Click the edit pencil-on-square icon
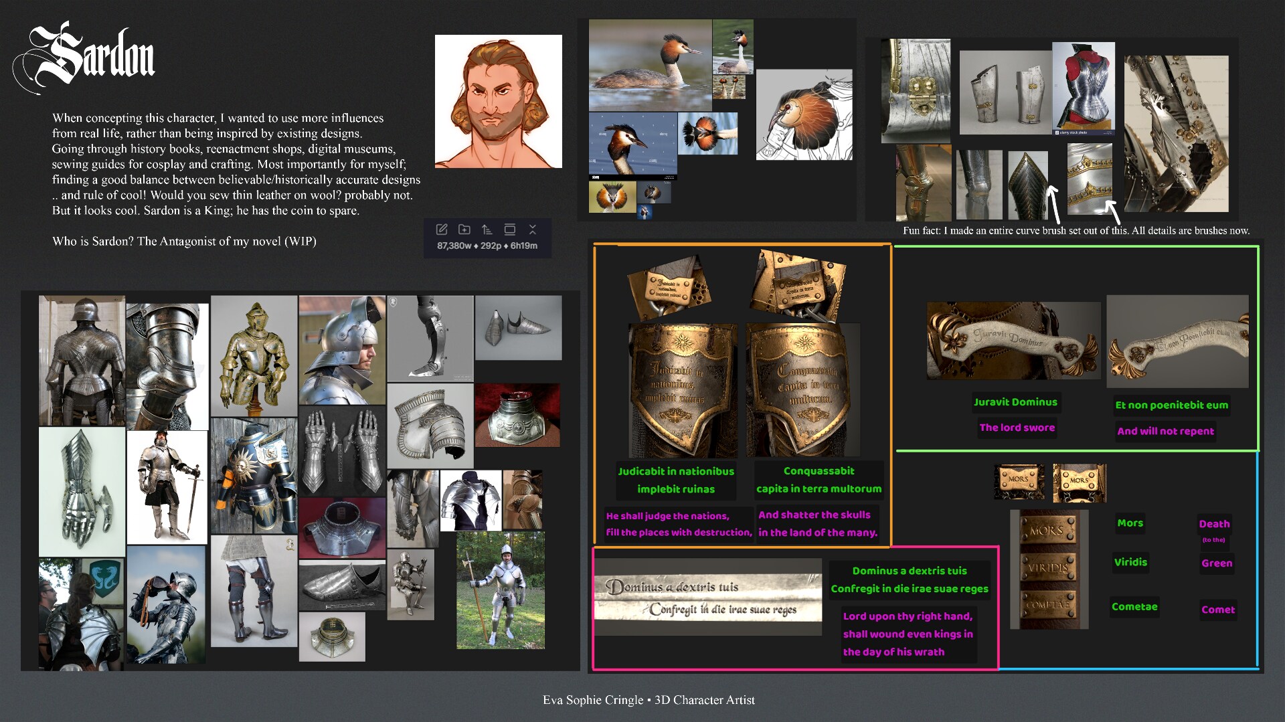1285x722 pixels. [x=442, y=230]
